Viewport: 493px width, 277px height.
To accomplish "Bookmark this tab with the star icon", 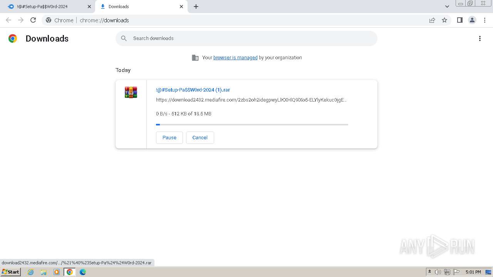I will pyautogui.click(x=444, y=20).
